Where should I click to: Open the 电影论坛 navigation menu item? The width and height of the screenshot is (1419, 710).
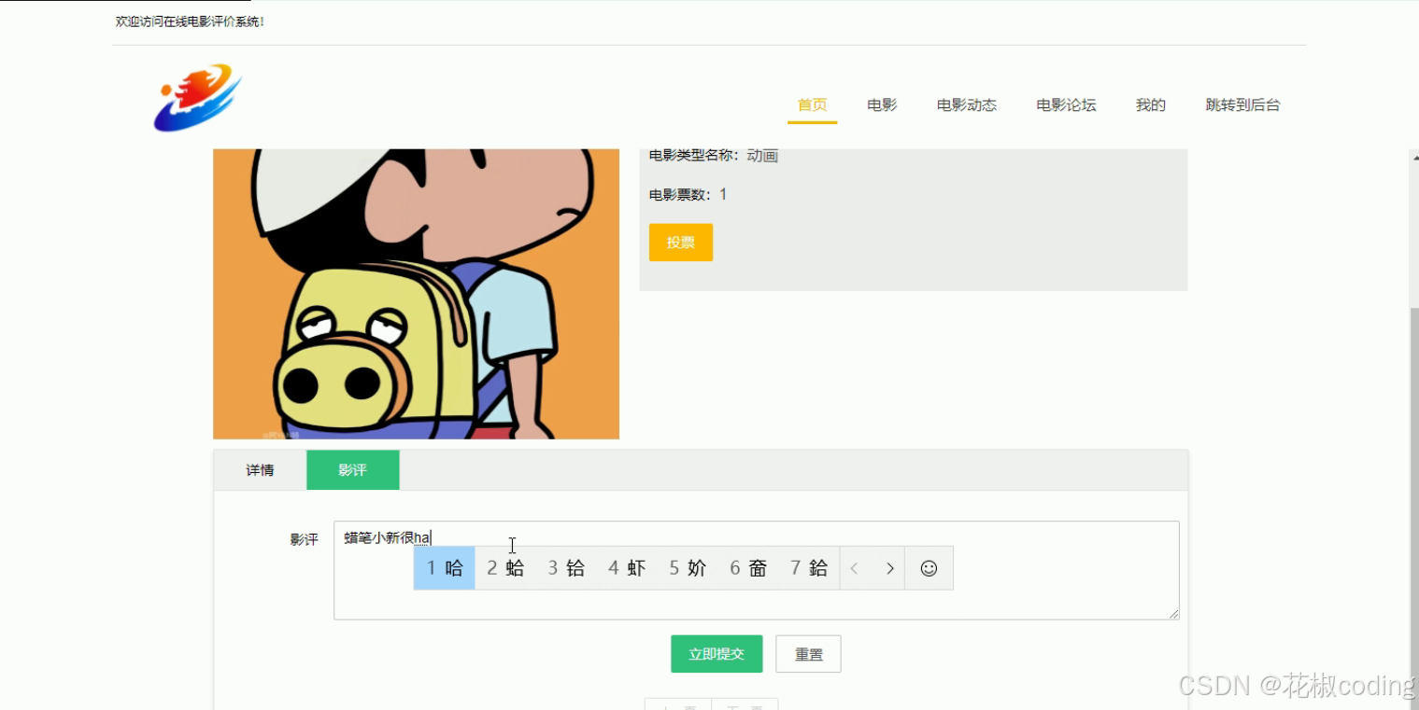[x=1065, y=104]
